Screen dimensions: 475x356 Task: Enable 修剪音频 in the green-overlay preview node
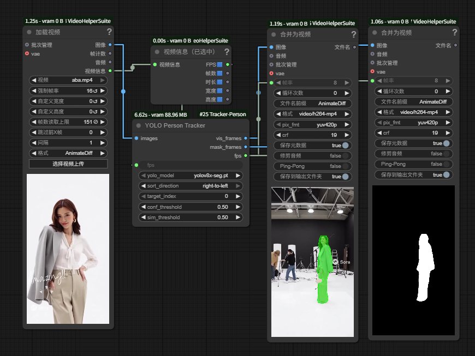345,156
